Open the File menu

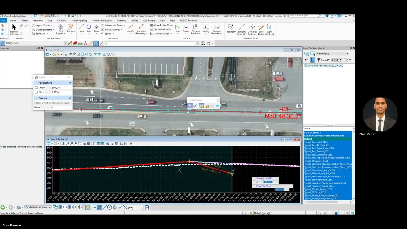3,21
